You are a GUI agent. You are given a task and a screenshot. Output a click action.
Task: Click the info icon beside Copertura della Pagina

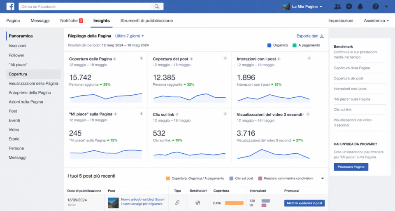pos(115,59)
